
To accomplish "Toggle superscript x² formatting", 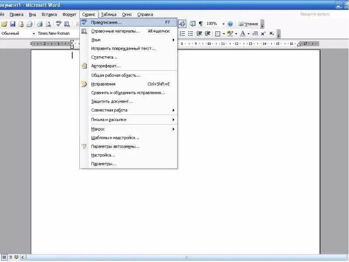I will coord(263,34).
